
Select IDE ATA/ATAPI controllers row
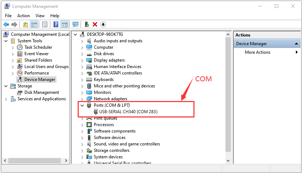118,73
